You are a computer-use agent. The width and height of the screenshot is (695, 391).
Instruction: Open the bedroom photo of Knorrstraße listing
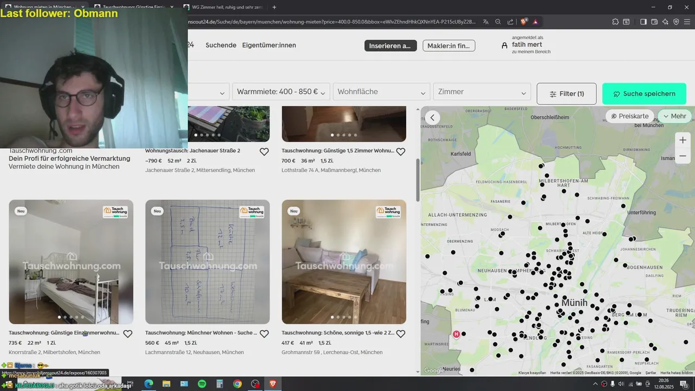(71, 262)
